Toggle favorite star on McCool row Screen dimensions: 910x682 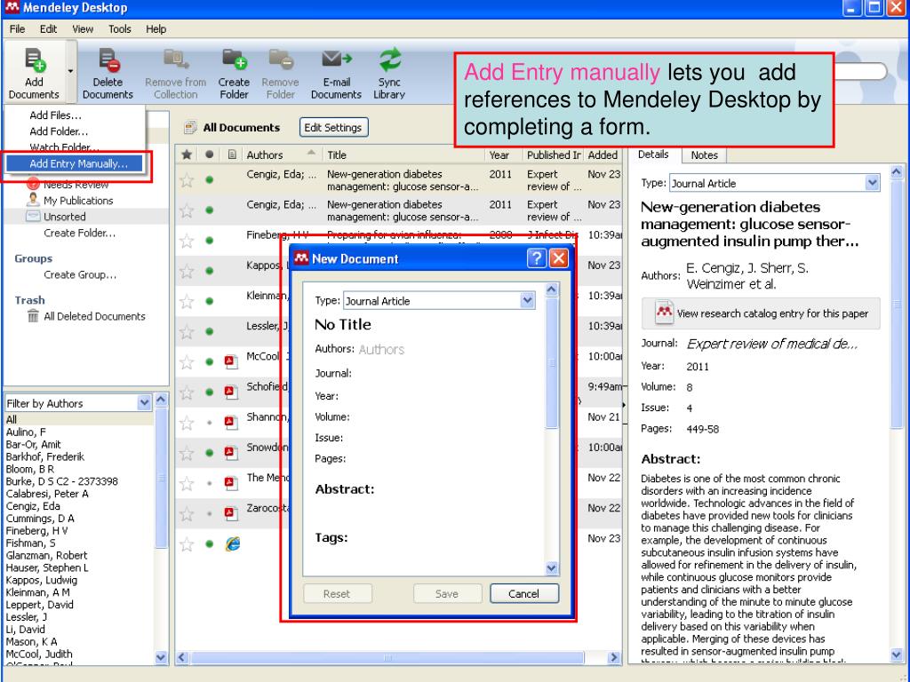click(x=187, y=362)
